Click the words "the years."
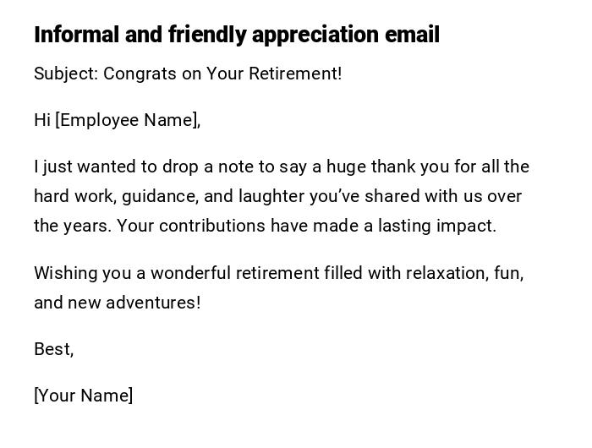Viewport: 592px width, 448px height. pyautogui.click(x=71, y=226)
